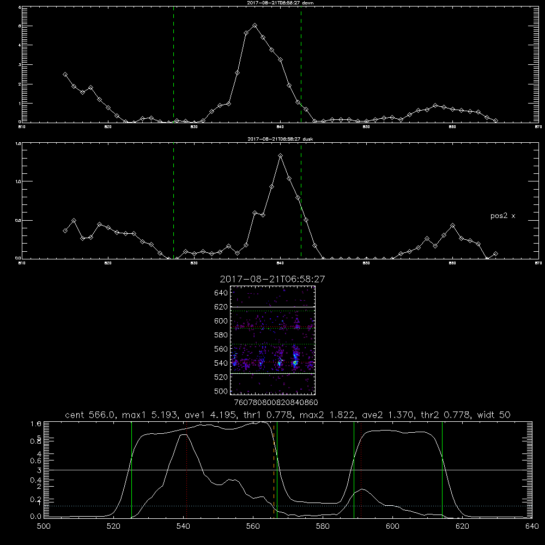This screenshot has height=545, width=545.
Task: Click the heatmap y-axis label 500
Action: [x=221, y=391]
